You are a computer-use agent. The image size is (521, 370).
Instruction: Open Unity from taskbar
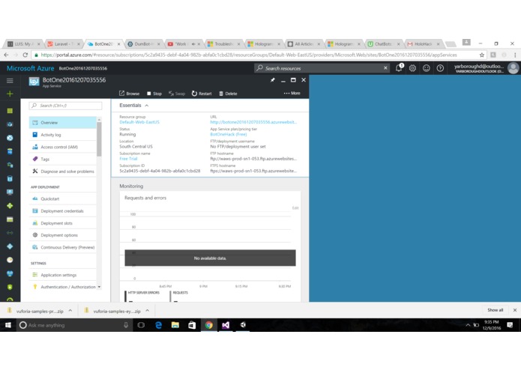pos(243,325)
